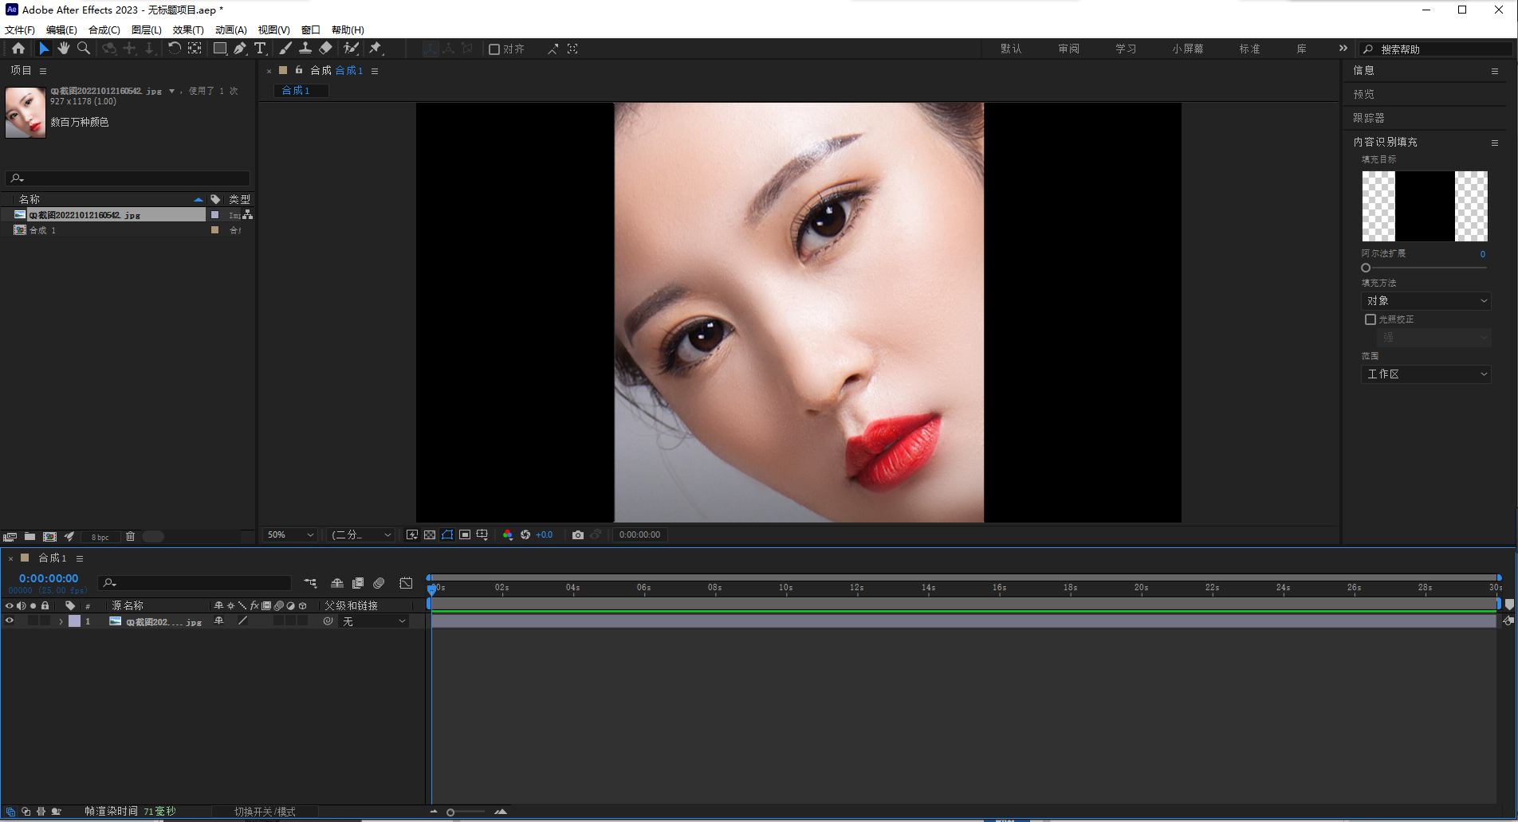Toggle eye visibility of QQ截图 layer

pyautogui.click(x=10, y=621)
